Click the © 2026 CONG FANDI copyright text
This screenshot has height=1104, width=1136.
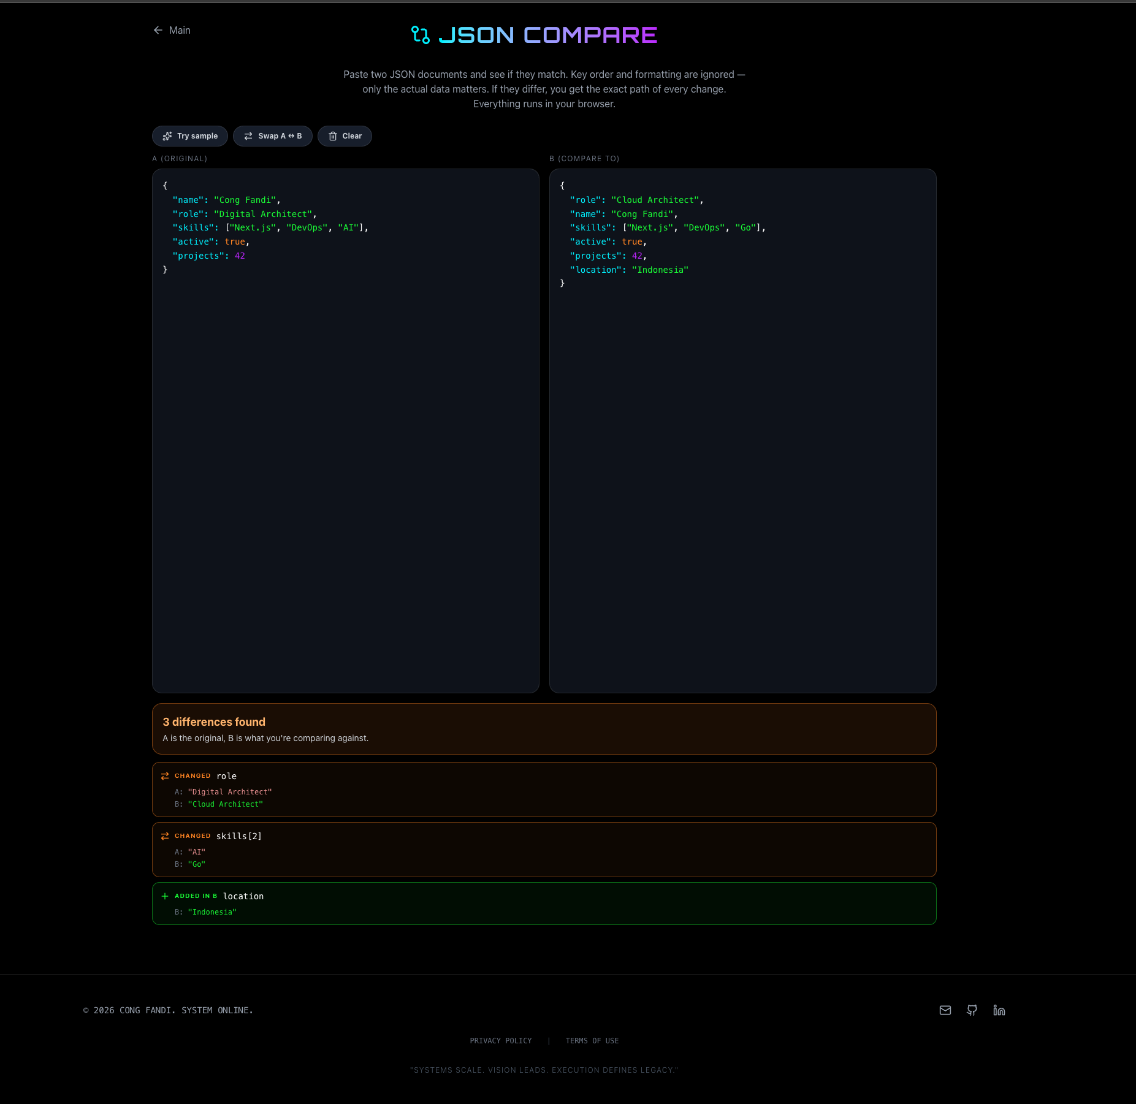pos(168,1010)
